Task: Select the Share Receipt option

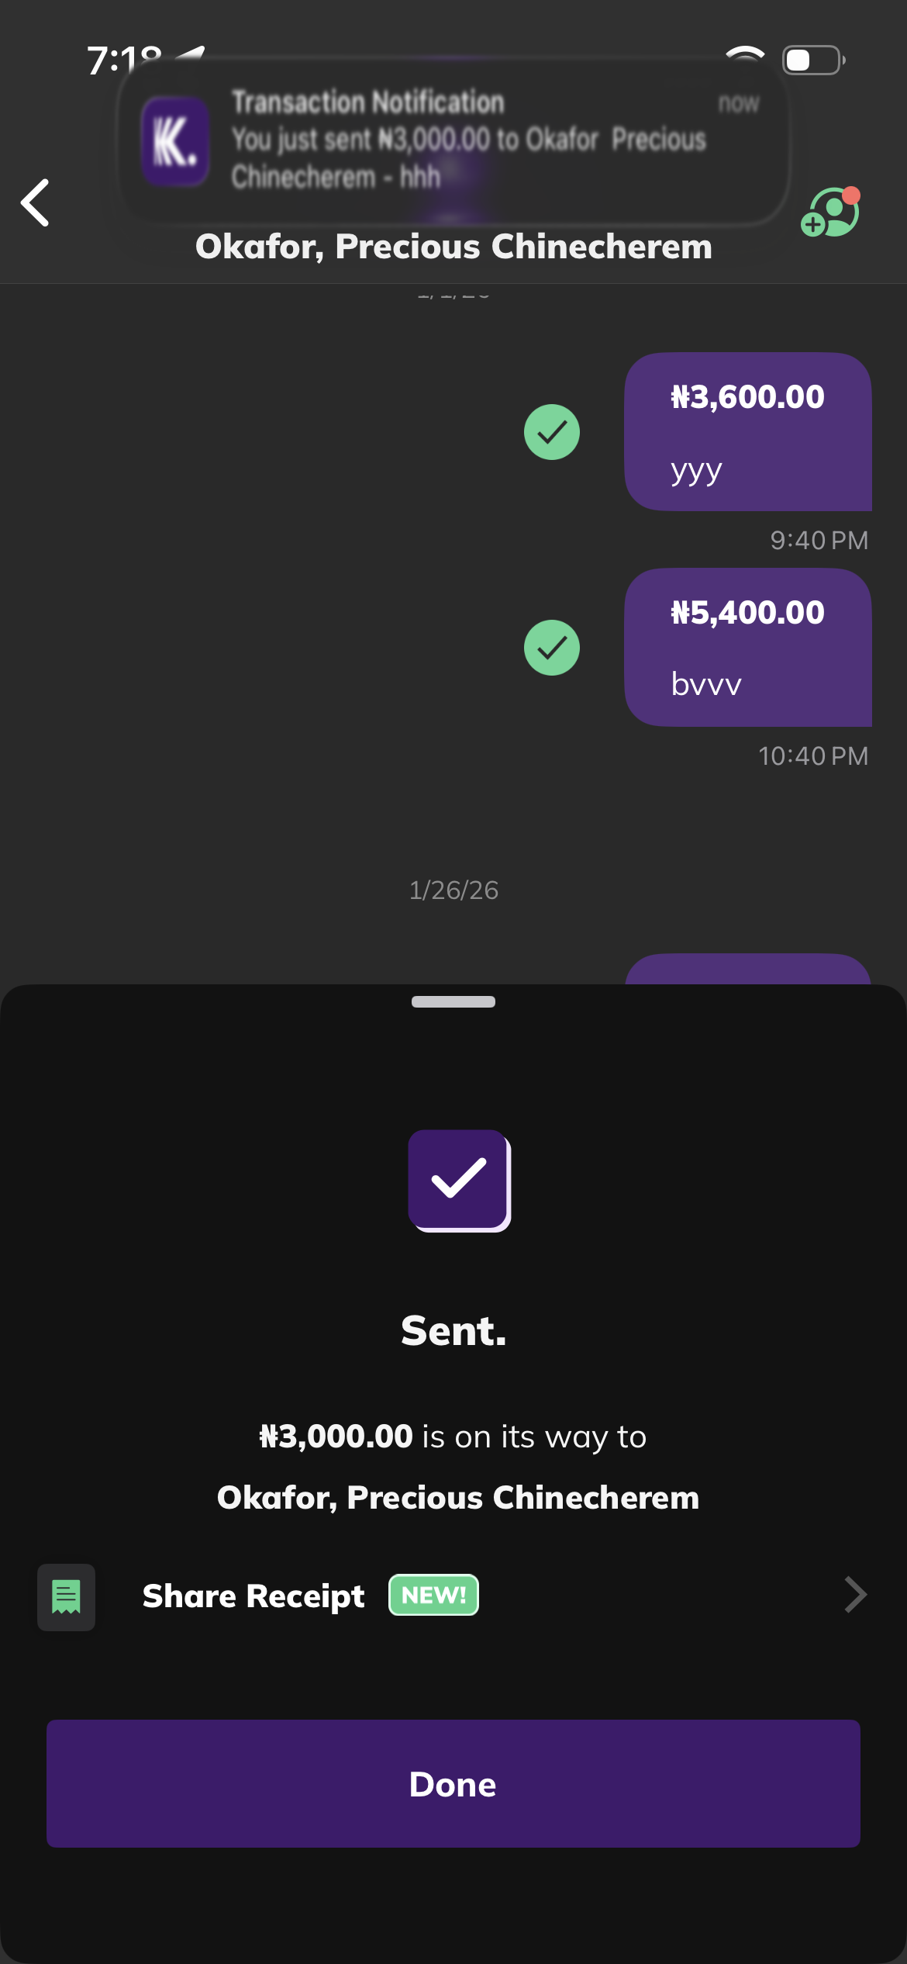Action: tap(253, 1596)
